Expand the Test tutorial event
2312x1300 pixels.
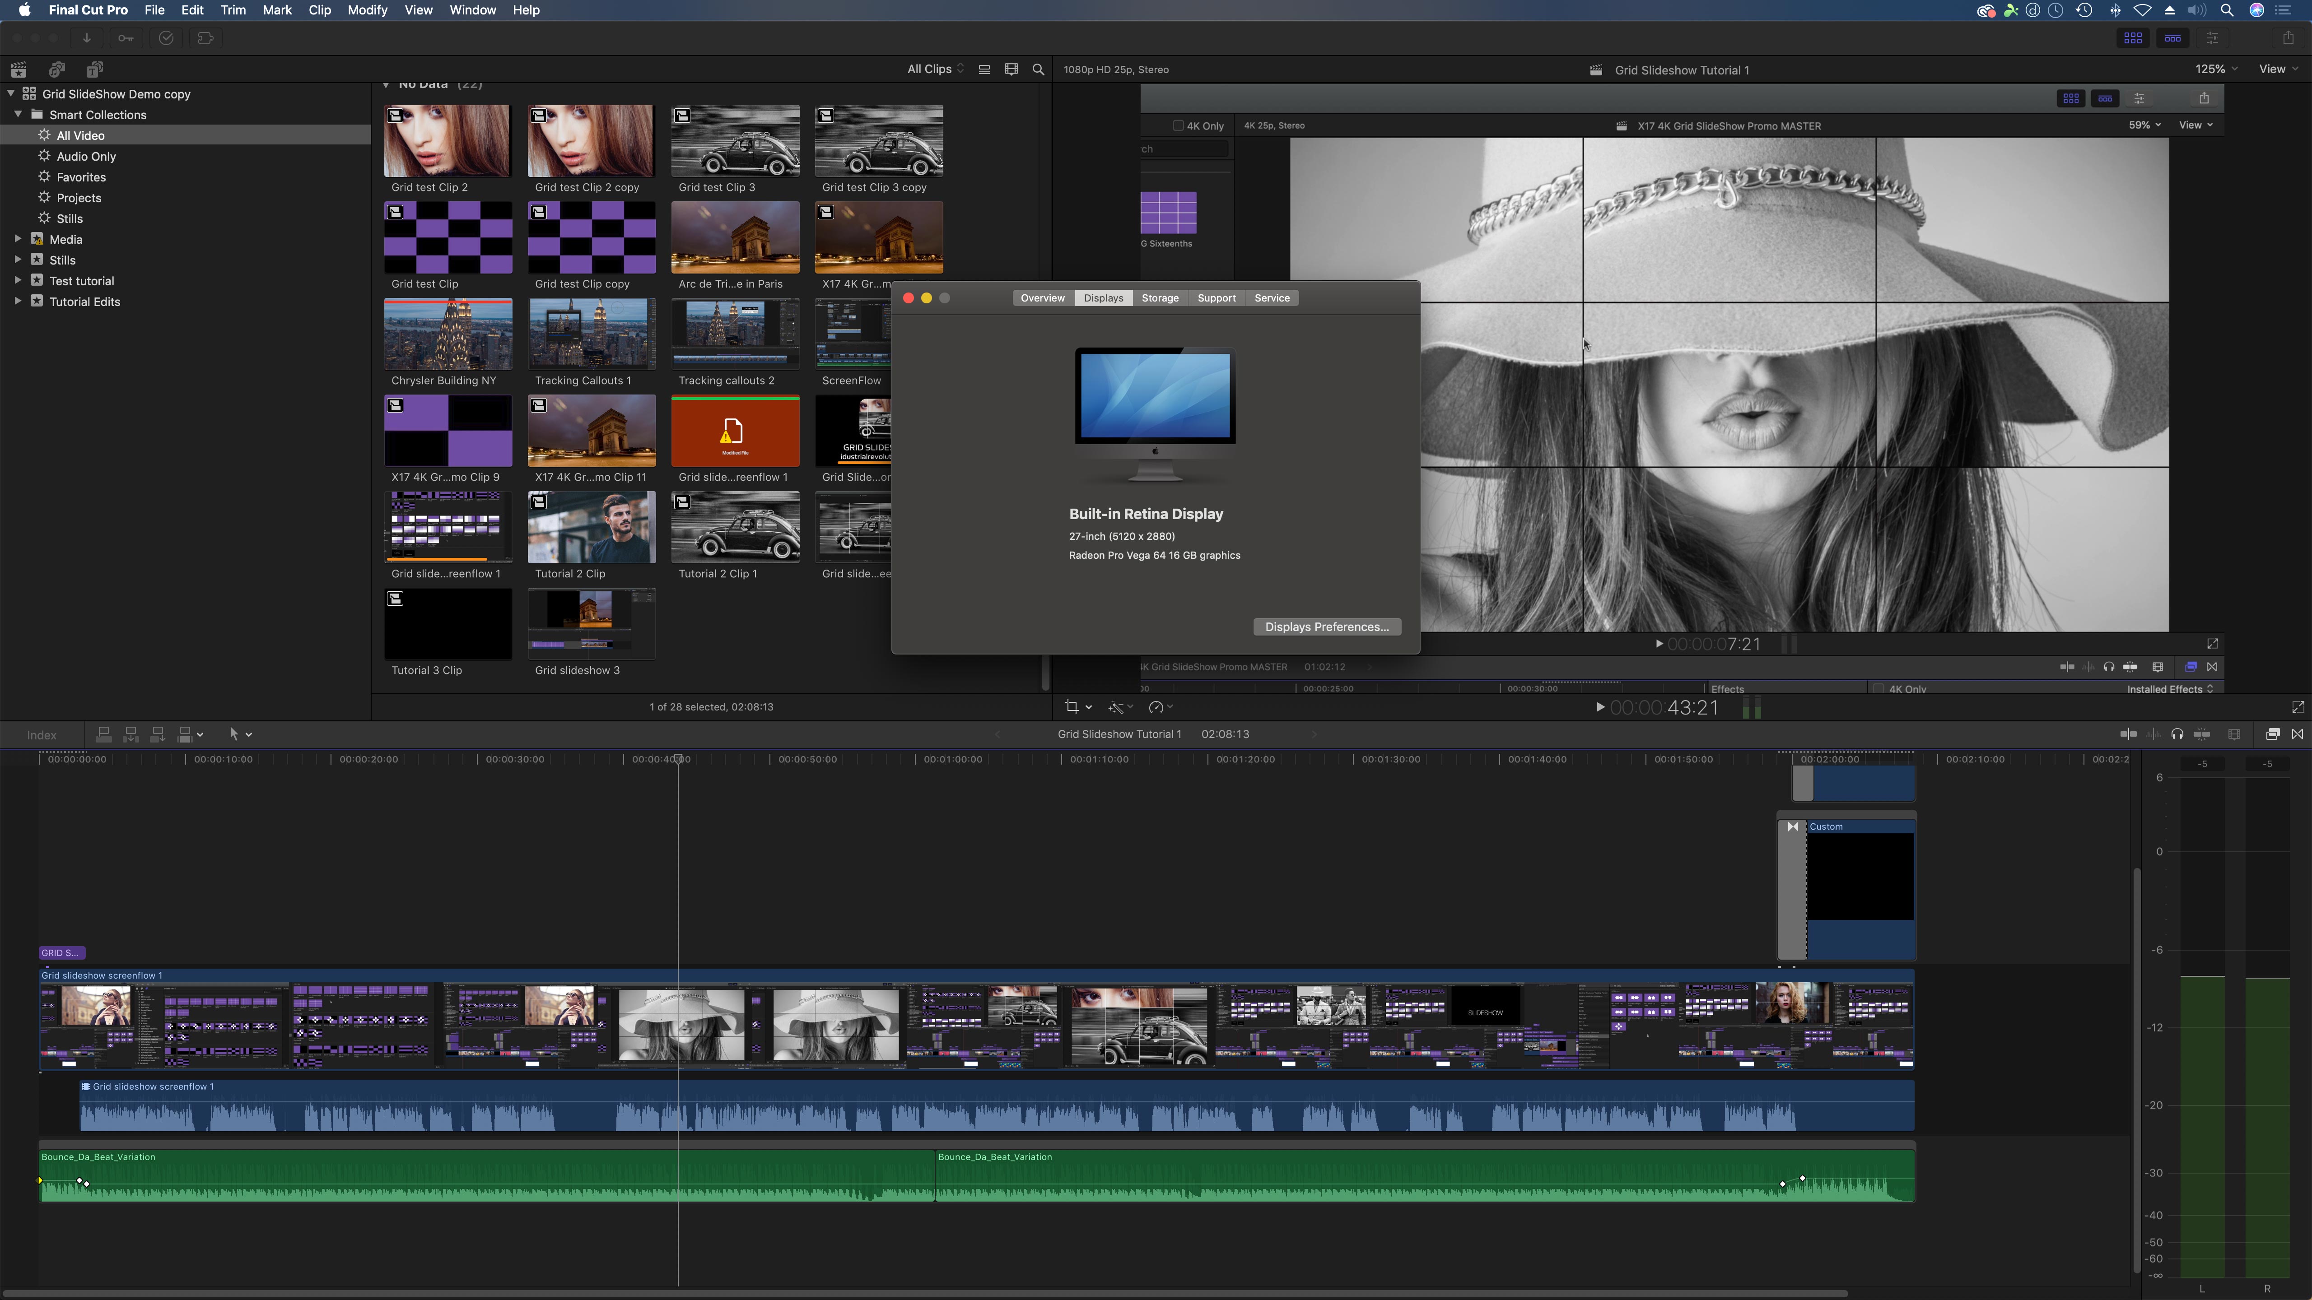18,280
